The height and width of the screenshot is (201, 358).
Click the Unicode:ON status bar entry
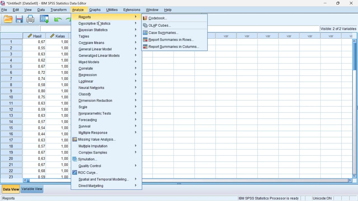click(x=322, y=198)
